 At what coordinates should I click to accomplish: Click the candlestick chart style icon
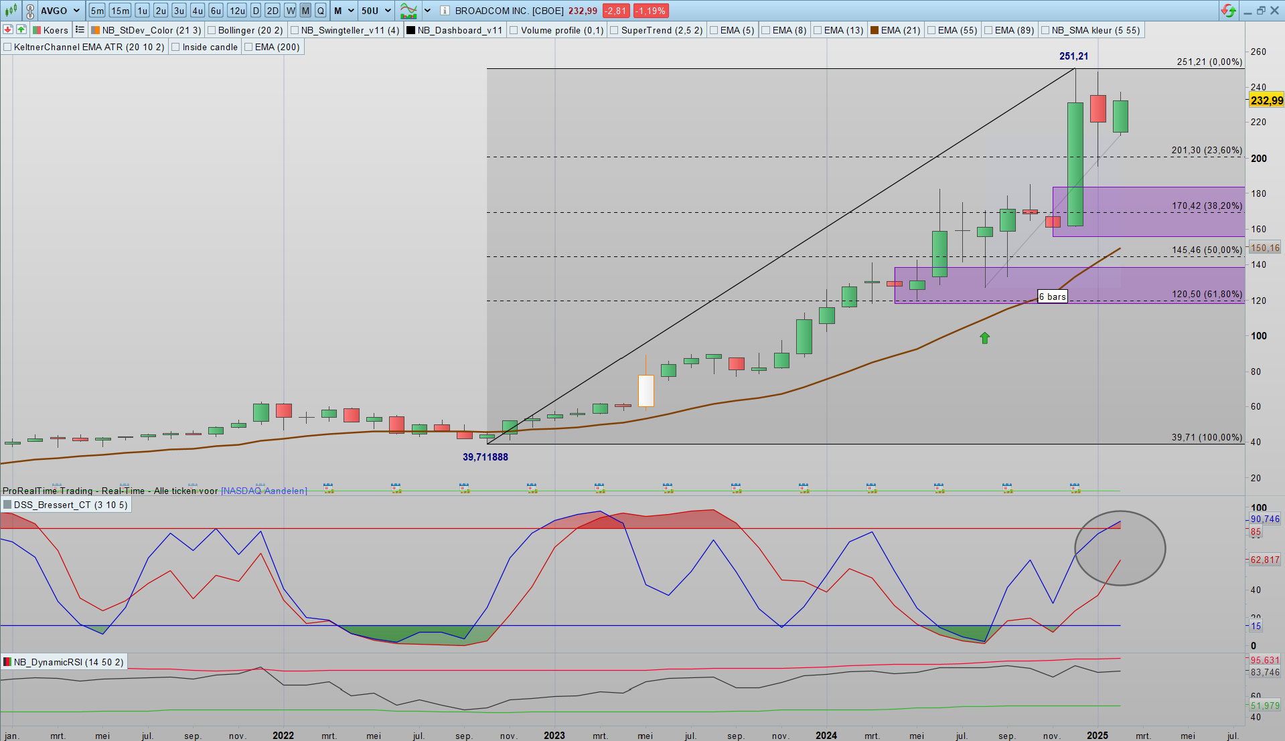(11, 11)
